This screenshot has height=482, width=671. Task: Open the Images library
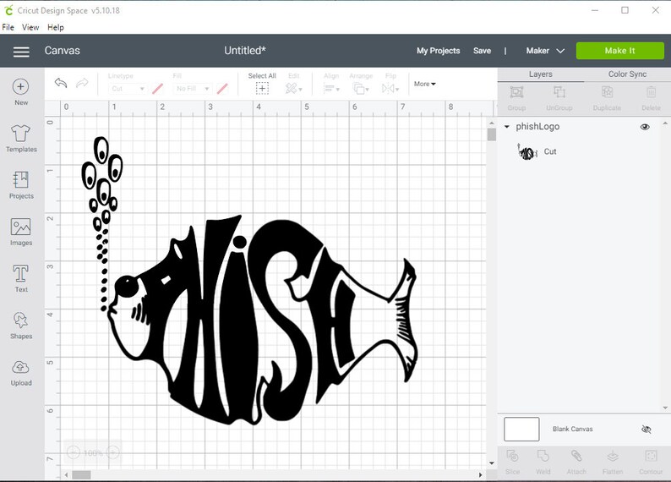click(21, 232)
